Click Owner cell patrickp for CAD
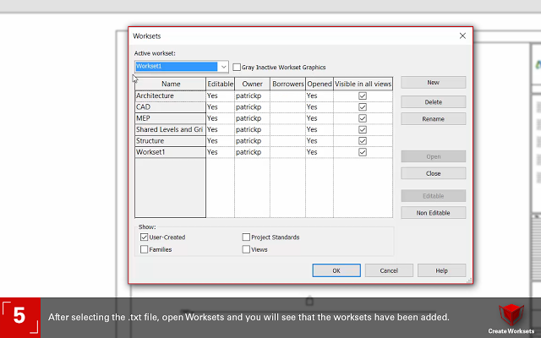Viewport: 541px width, 338px height. [253, 107]
